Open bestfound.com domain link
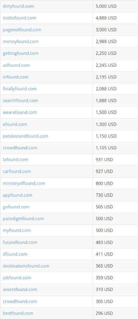The height and width of the screenshot is (319, 138). pos(18,313)
